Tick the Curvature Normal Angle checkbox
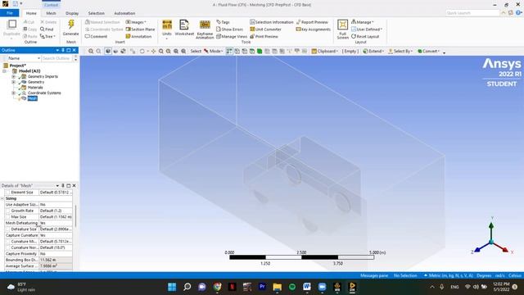 [x=8, y=247]
